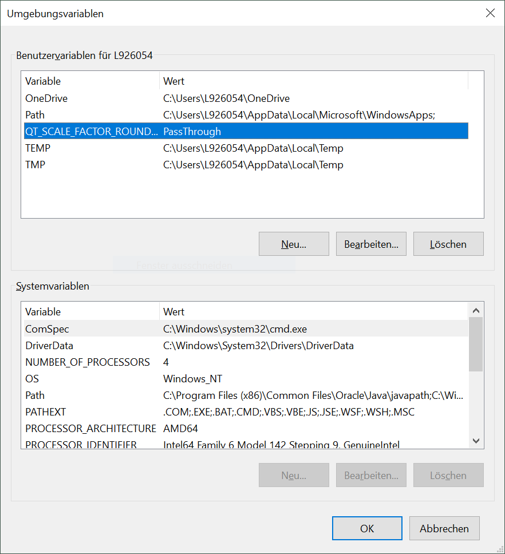This screenshot has width=505, height=554.
Task: Select the ComSpec system variable
Action: click(x=246, y=329)
